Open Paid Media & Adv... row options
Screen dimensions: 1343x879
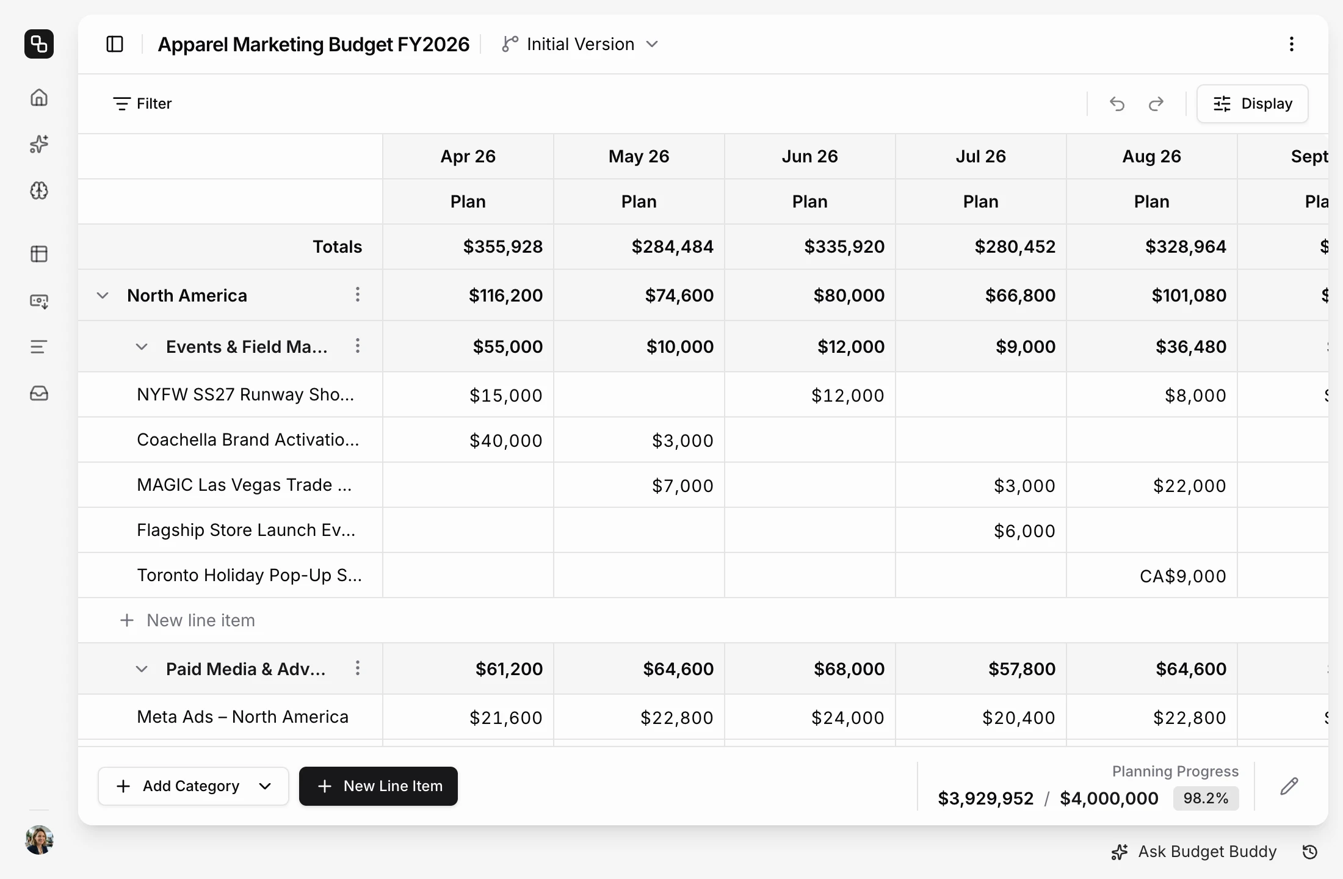[358, 668]
